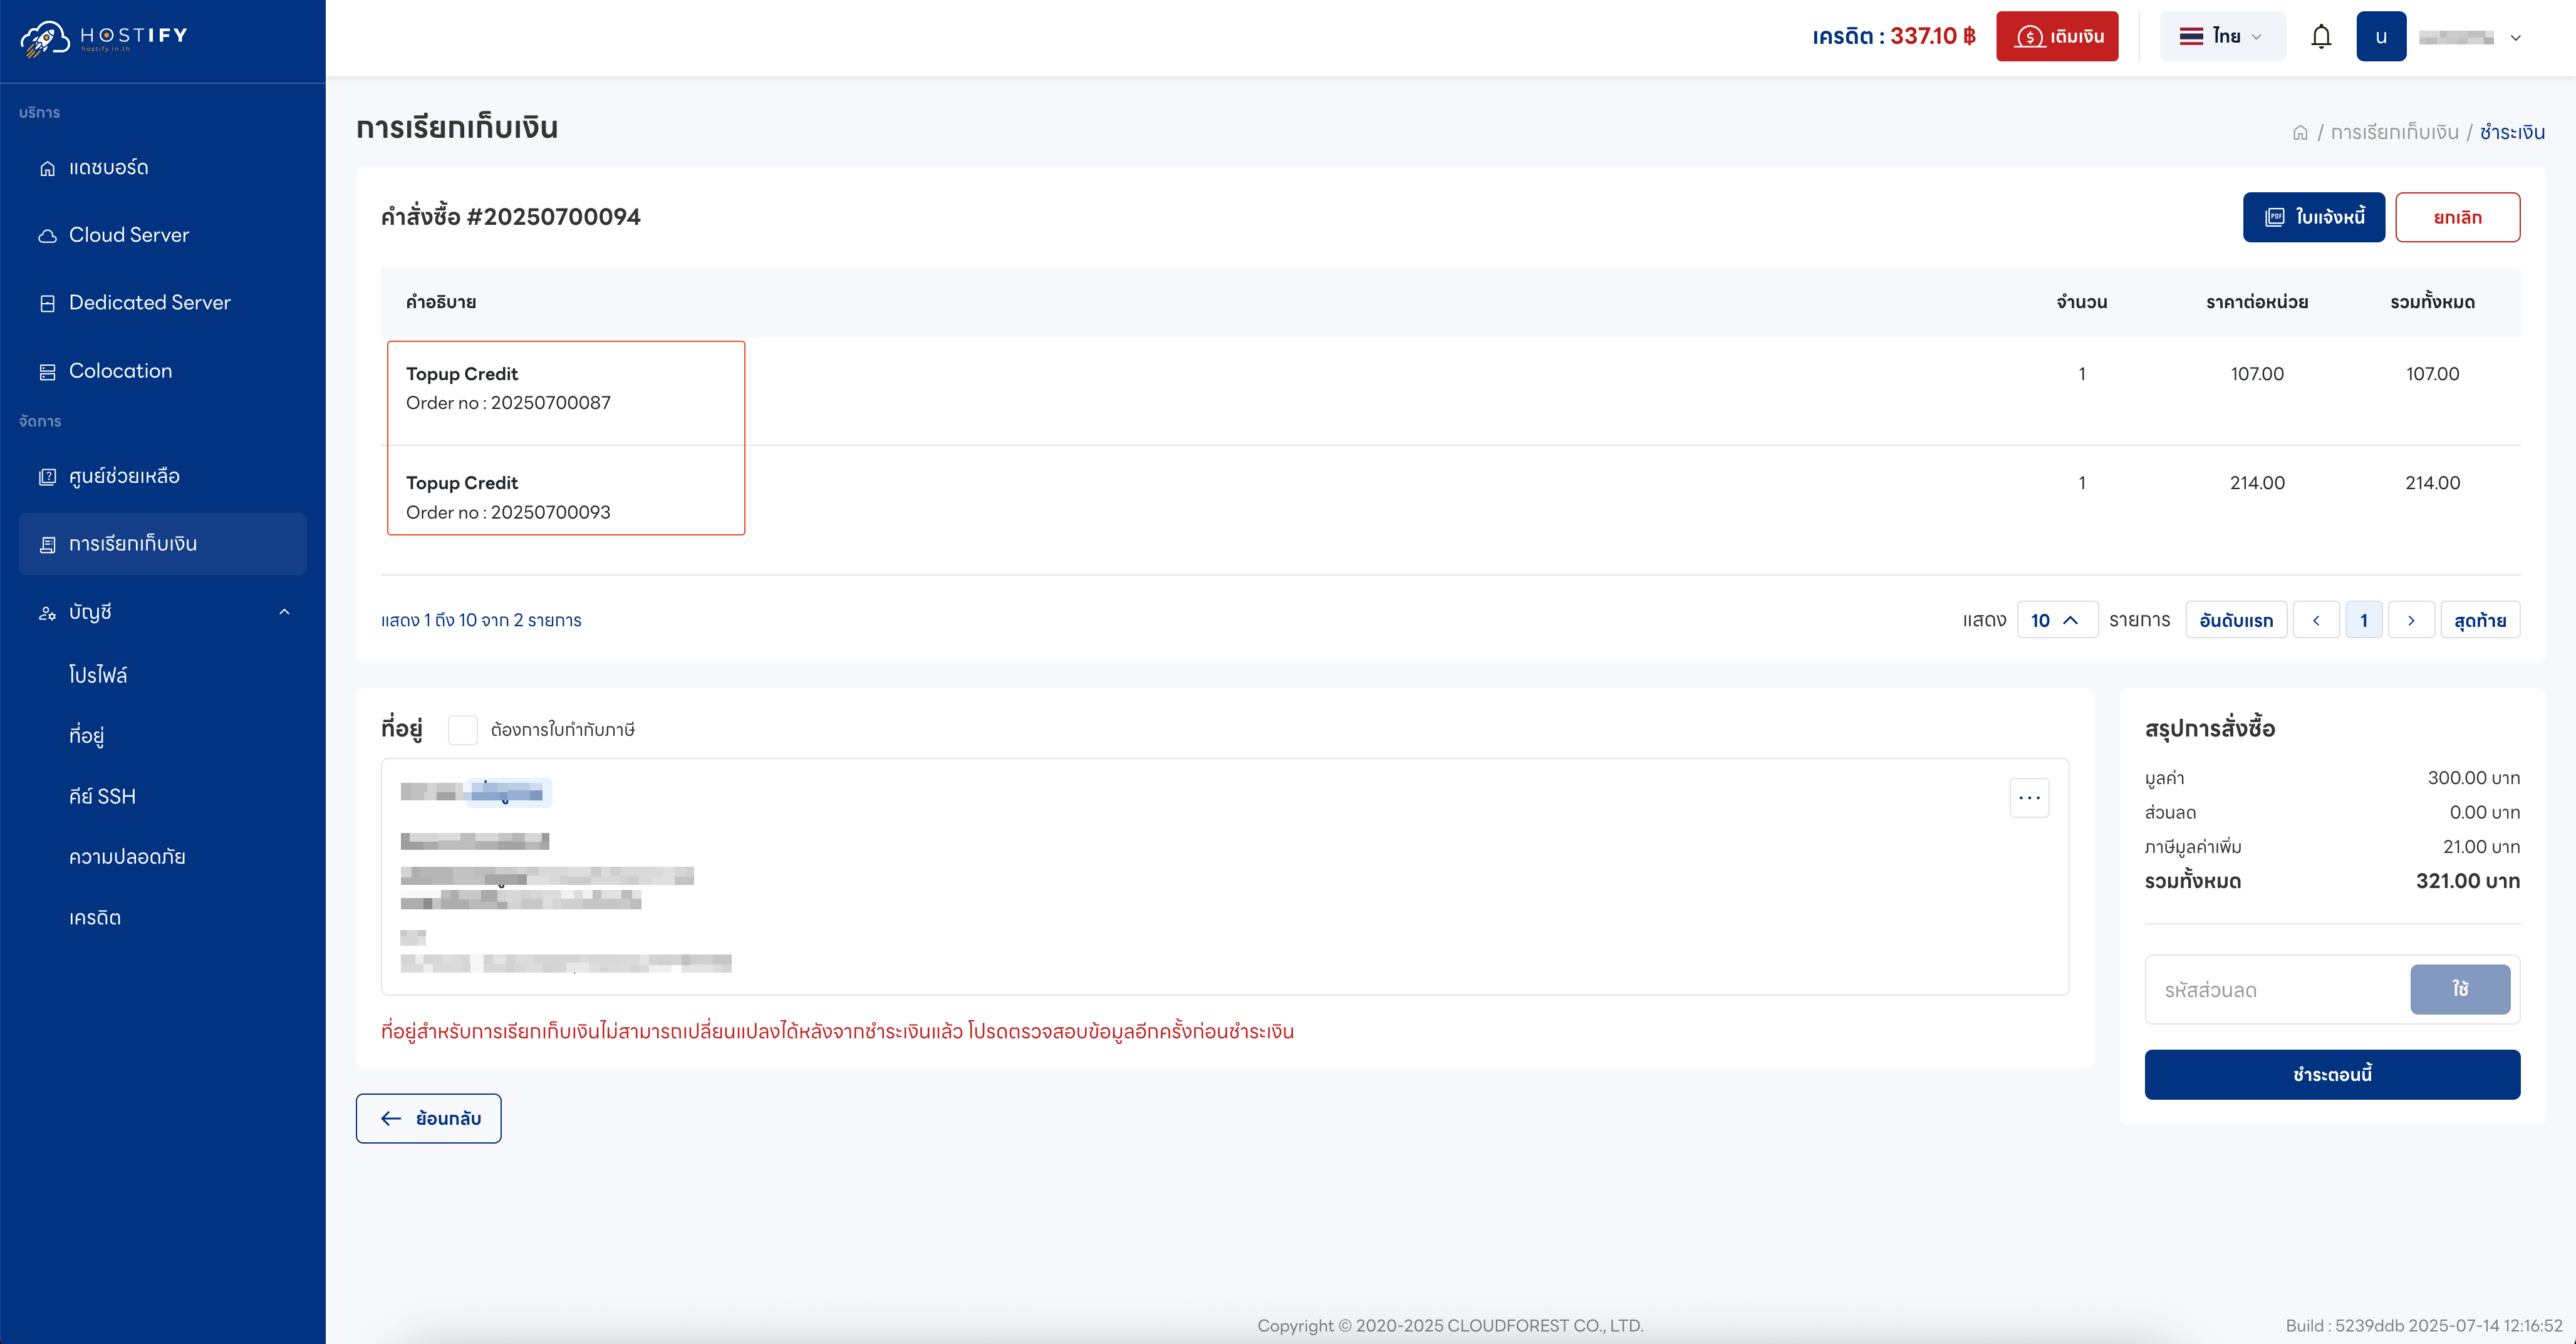Expand the rows-per-page 10 dropdown

[2056, 620]
